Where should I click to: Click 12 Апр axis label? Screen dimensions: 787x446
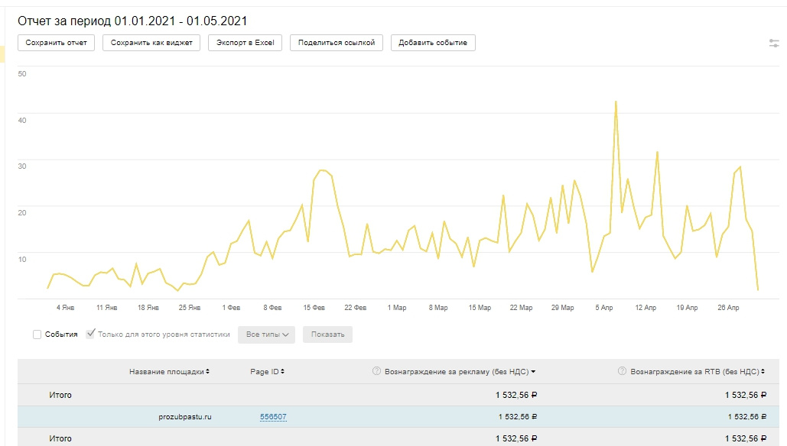coord(646,308)
